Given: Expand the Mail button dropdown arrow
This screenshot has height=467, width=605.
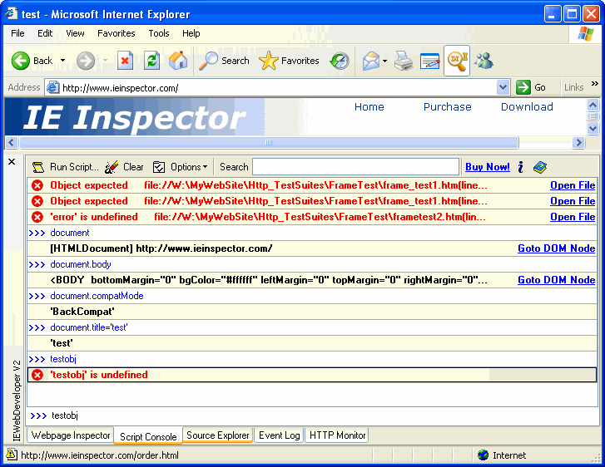Looking at the screenshot, I should point(384,61).
